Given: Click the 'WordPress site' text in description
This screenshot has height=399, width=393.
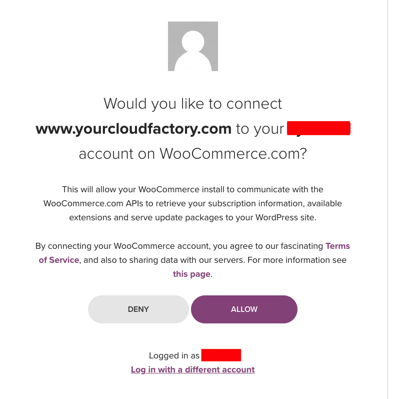Looking at the screenshot, I should (285, 218).
